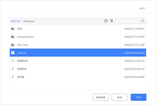Click 返回上级 to go up a level
The width and height of the screenshot is (156, 105).
15,21
